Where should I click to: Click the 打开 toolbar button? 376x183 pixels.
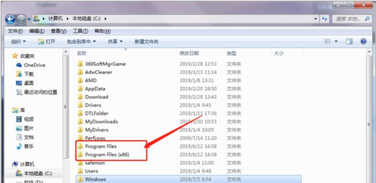pyautogui.click(x=47, y=41)
